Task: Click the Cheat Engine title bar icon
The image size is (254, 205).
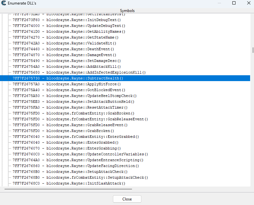Action: coord(4,3)
